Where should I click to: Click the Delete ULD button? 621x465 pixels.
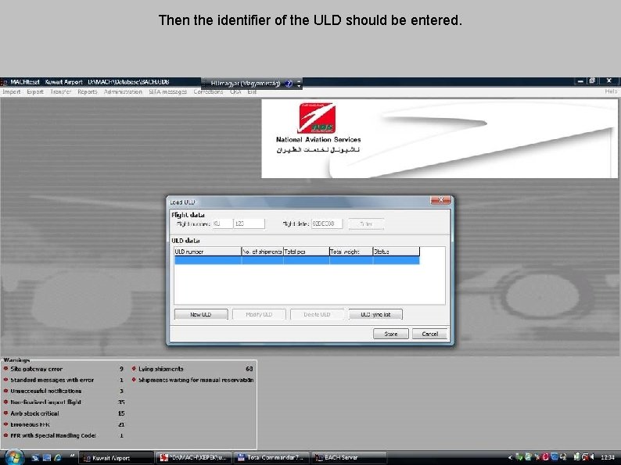[x=317, y=315]
